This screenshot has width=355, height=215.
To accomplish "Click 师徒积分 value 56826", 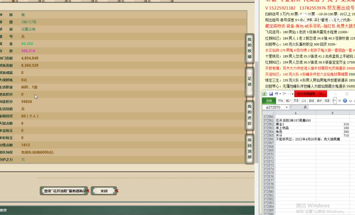I will (27, 102).
